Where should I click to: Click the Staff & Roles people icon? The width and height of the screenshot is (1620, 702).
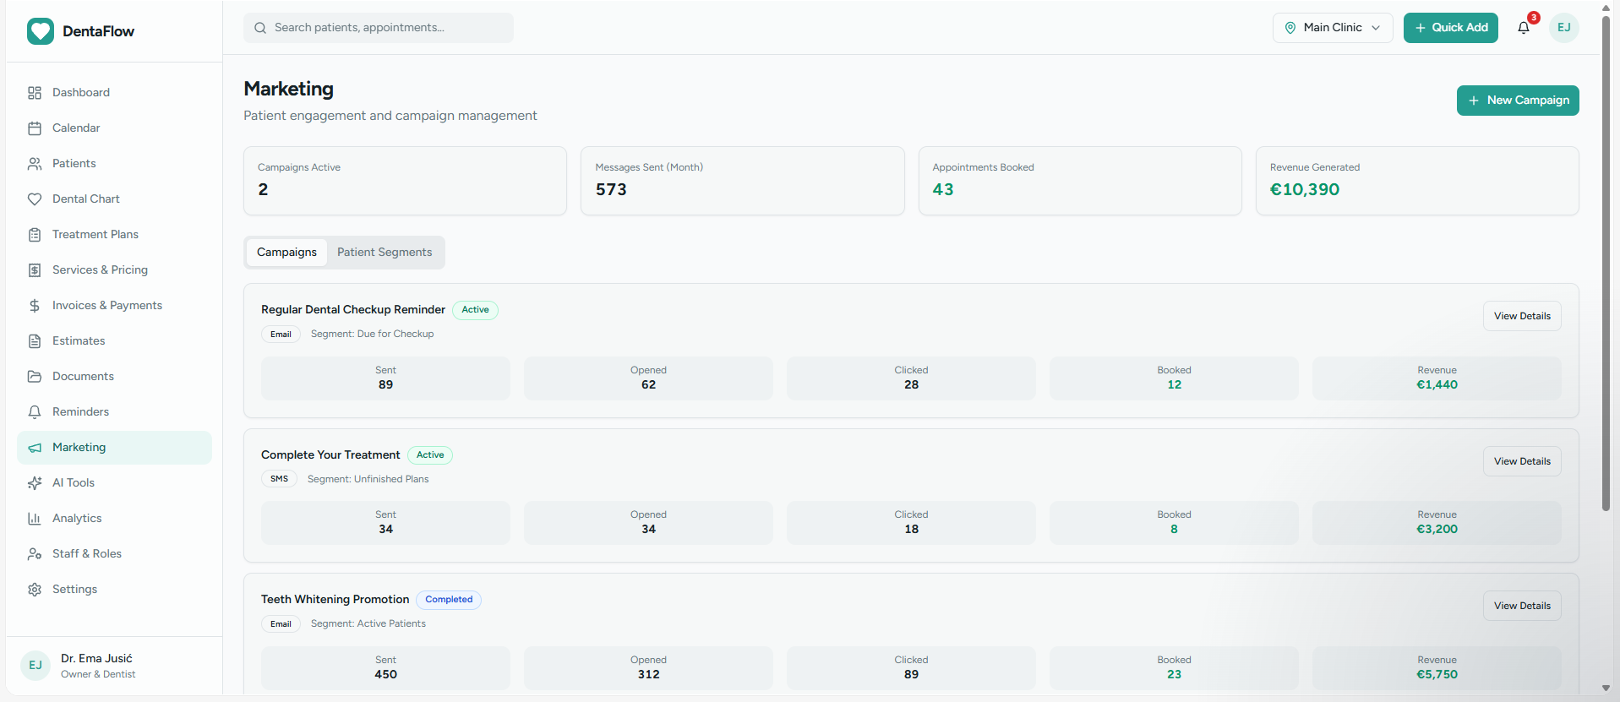tap(35, 554)
